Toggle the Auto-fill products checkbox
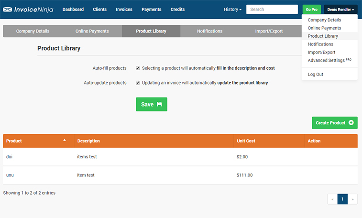Viewport: 362px width, 218px height. click(138, 68)
